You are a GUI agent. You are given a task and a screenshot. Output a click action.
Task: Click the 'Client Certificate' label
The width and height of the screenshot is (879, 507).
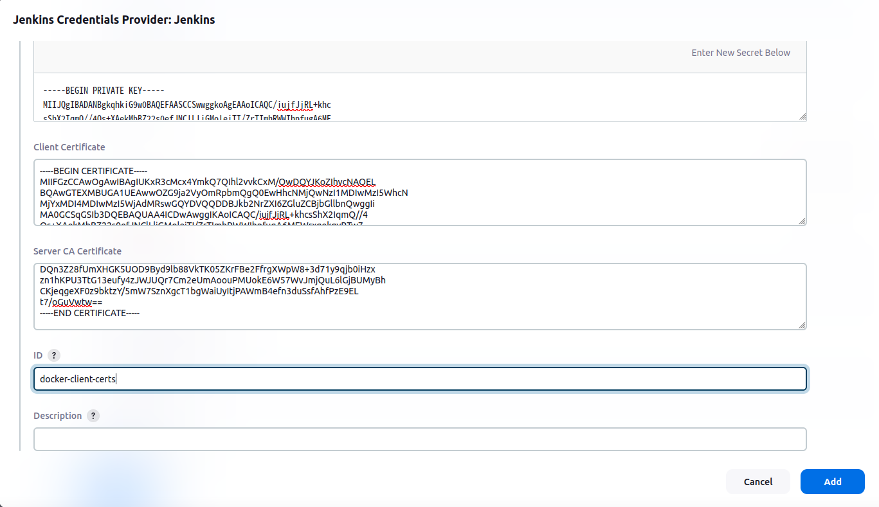(69, 147)
